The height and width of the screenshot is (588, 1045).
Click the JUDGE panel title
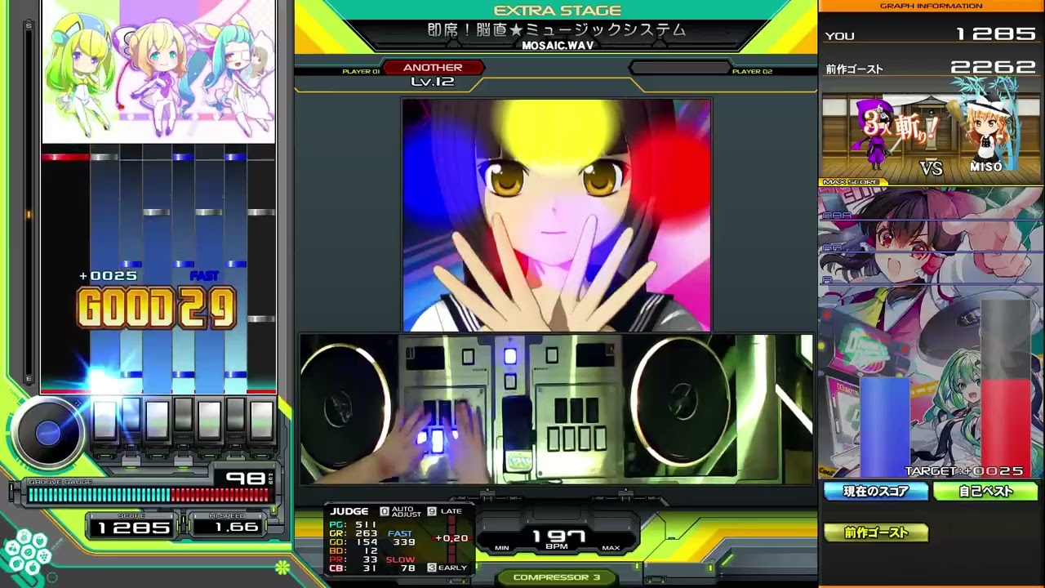349,511
